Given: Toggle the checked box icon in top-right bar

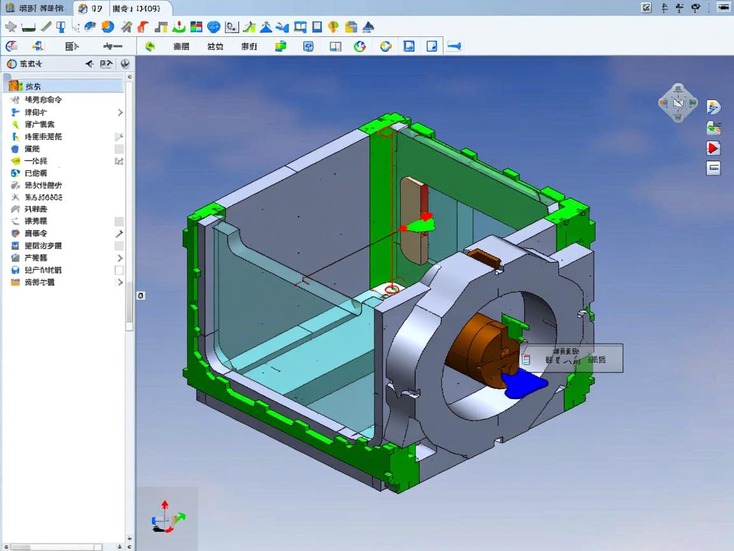Looking at the screenshot, I should tap(647, 8).
